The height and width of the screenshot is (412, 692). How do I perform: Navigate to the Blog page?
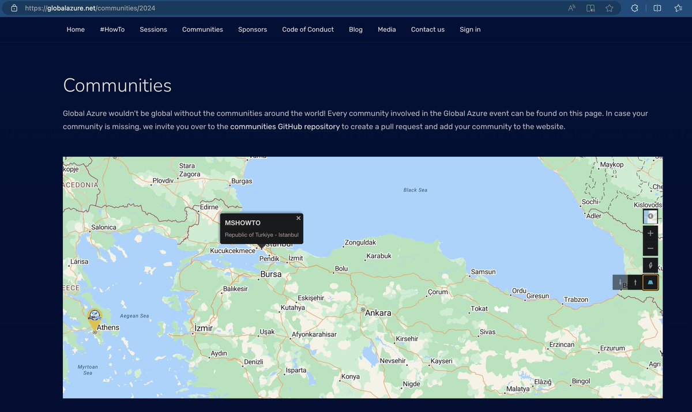pyautogui.click(x=356, y=29)
